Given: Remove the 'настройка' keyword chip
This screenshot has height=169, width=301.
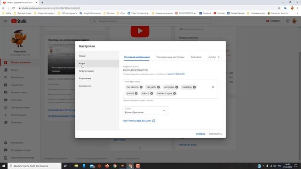Looking at the screenshot, I should (x=177, y=87).
